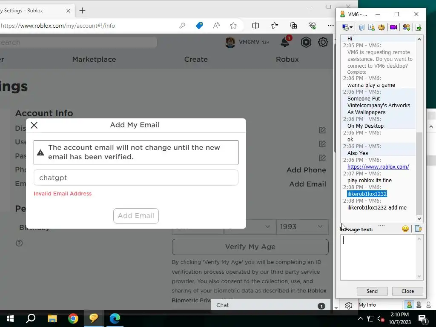Image resolution: width=436 pixels, height=327 pixels.
Task: Add users to conversation icon
Action: (x=406, y=27)
